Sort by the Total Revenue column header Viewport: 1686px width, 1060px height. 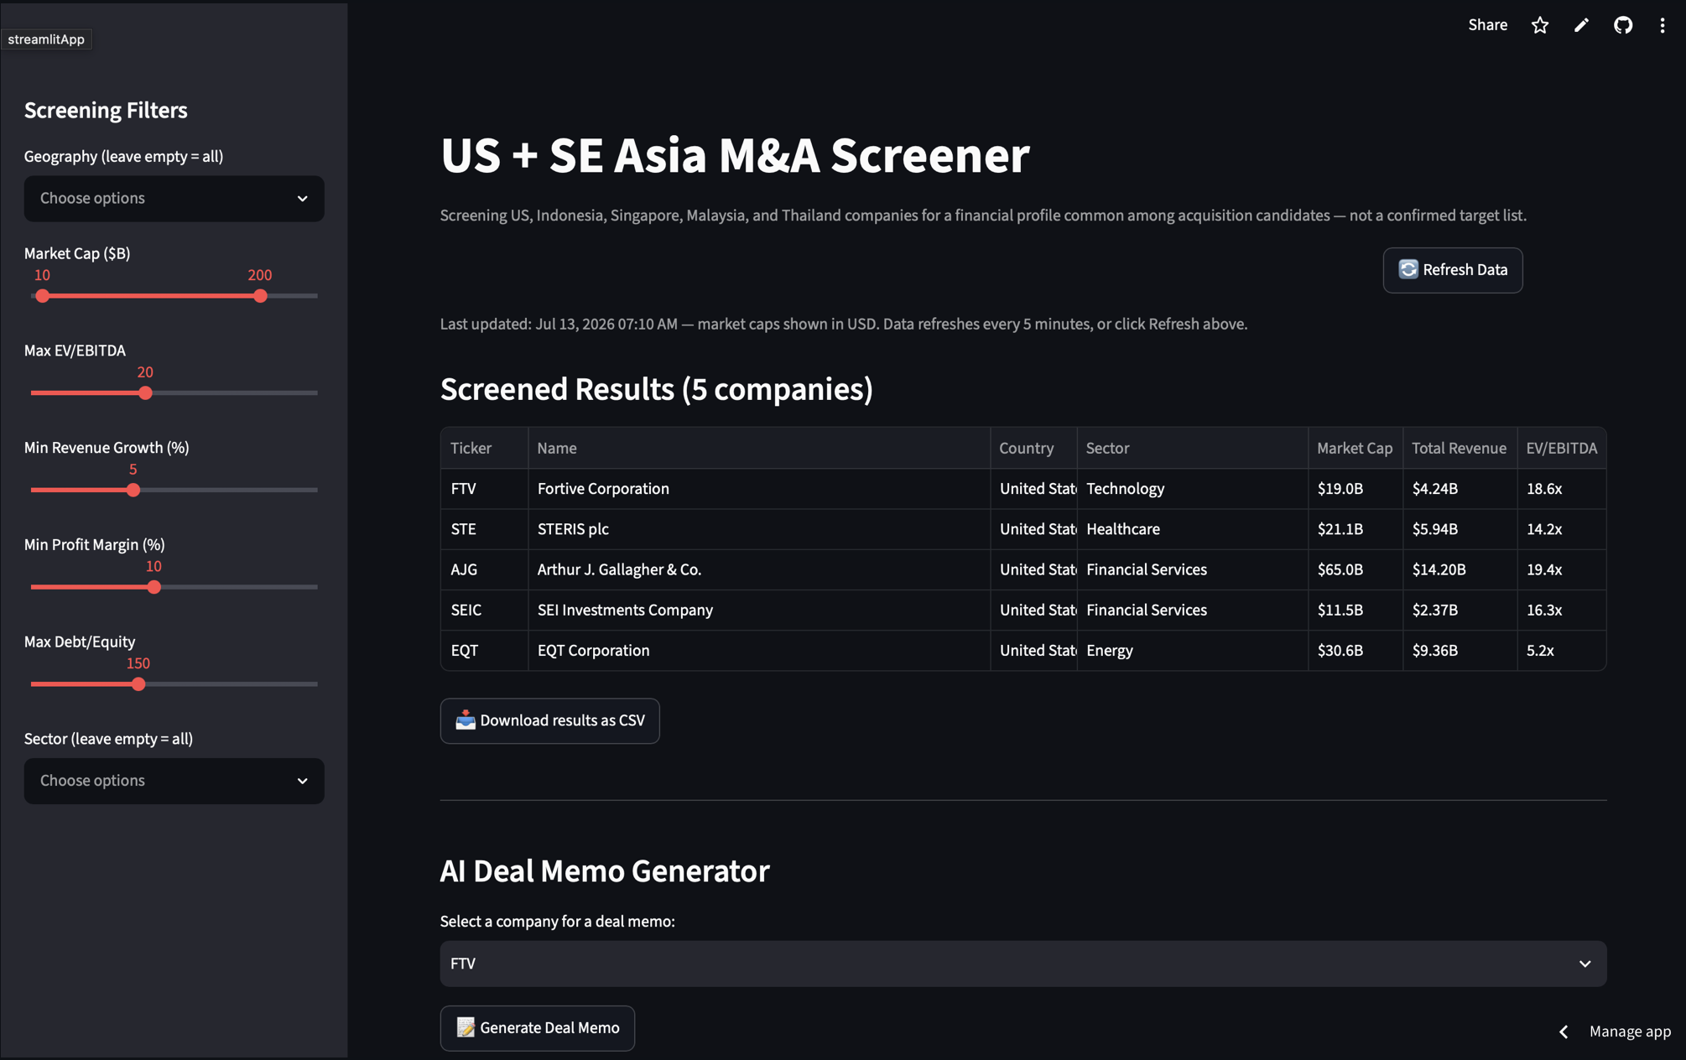pyautogui.click(x=1460, y=448)
